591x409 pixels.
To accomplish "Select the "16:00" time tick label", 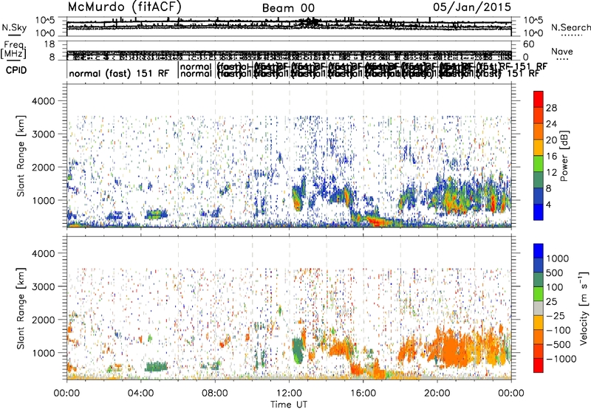I will [x=363, y=393].
